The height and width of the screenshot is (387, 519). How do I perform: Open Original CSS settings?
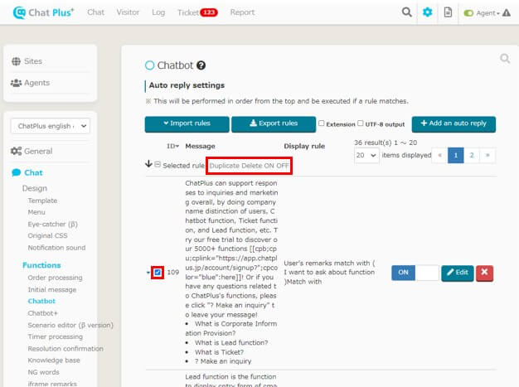47,235
